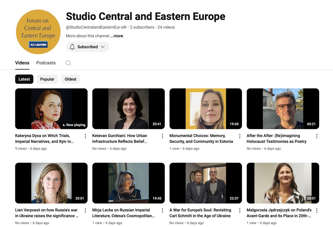Screen dimensions: 333x227
Task: Click the Forum on Central and Eastern Europe avatar
Action: pyautogui.click(x=38, y=32)
